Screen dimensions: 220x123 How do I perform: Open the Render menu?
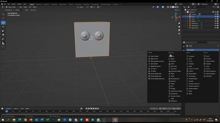(x=13, y=4)
